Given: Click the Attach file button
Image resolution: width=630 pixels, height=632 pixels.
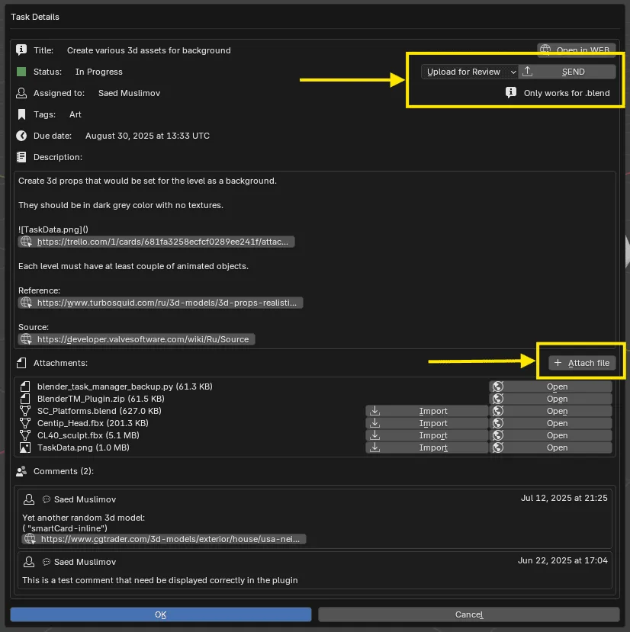Looking at the screenshot, I should click(581, 362).
